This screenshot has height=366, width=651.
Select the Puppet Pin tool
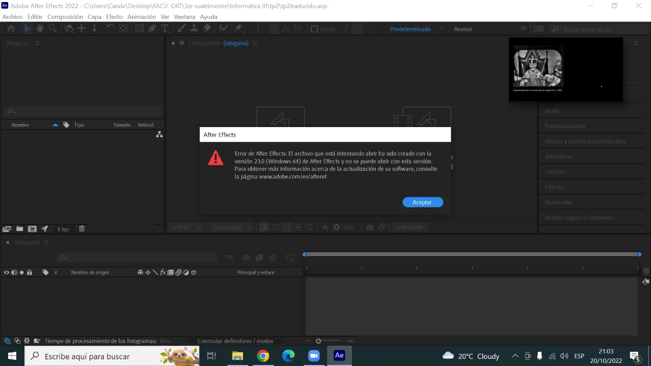(239, 28)
